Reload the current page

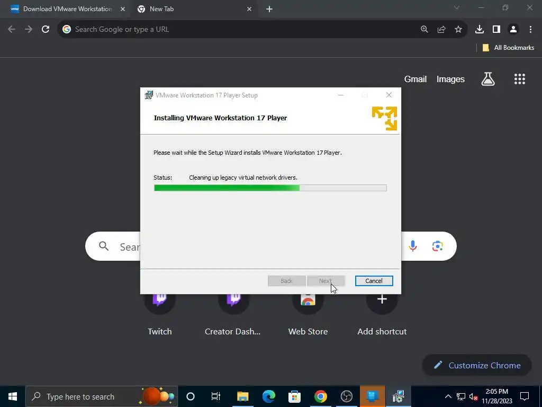[46, 30]
